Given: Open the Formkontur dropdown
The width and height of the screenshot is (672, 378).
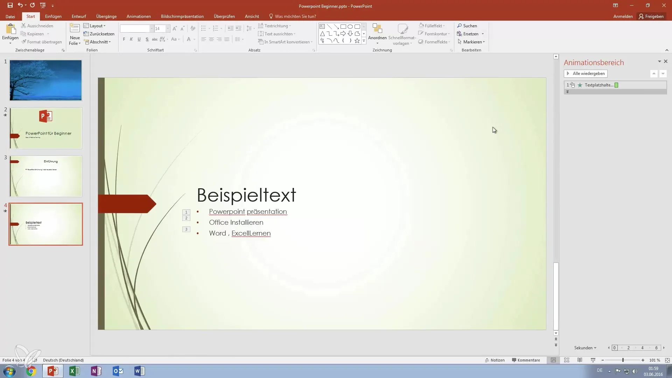Looking at the screenshot, I should click(434, 34).
